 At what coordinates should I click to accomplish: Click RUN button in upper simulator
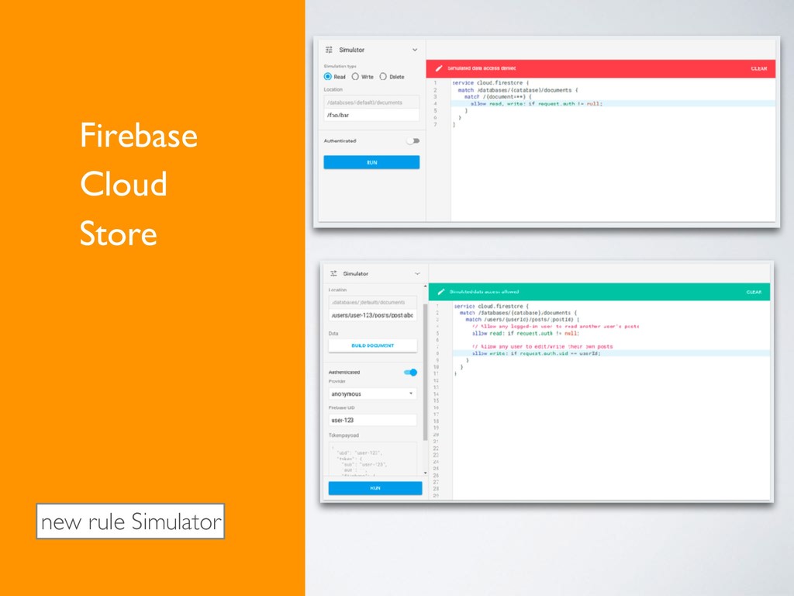(x=371, y=162)
